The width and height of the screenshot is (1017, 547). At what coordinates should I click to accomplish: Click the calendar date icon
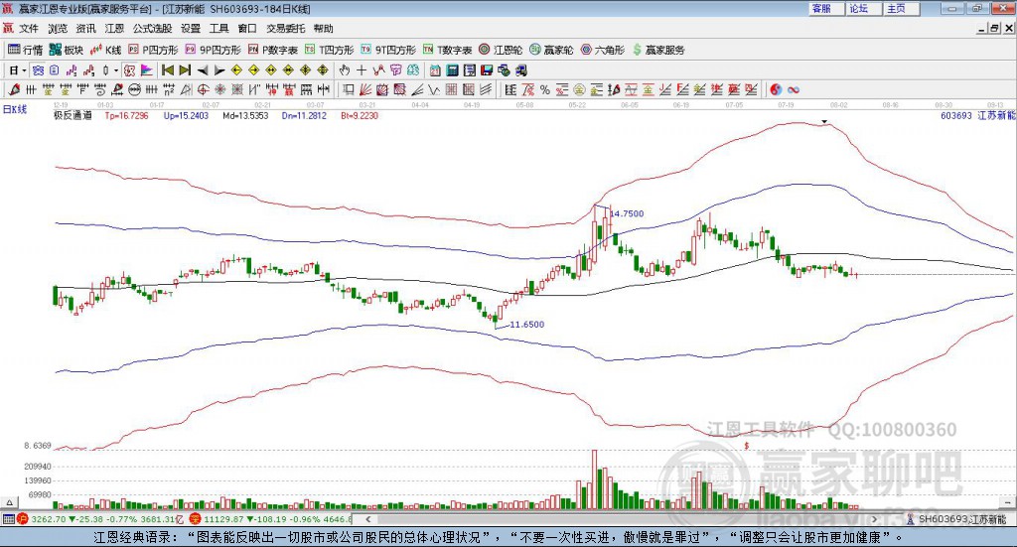(x=435, y=70)
